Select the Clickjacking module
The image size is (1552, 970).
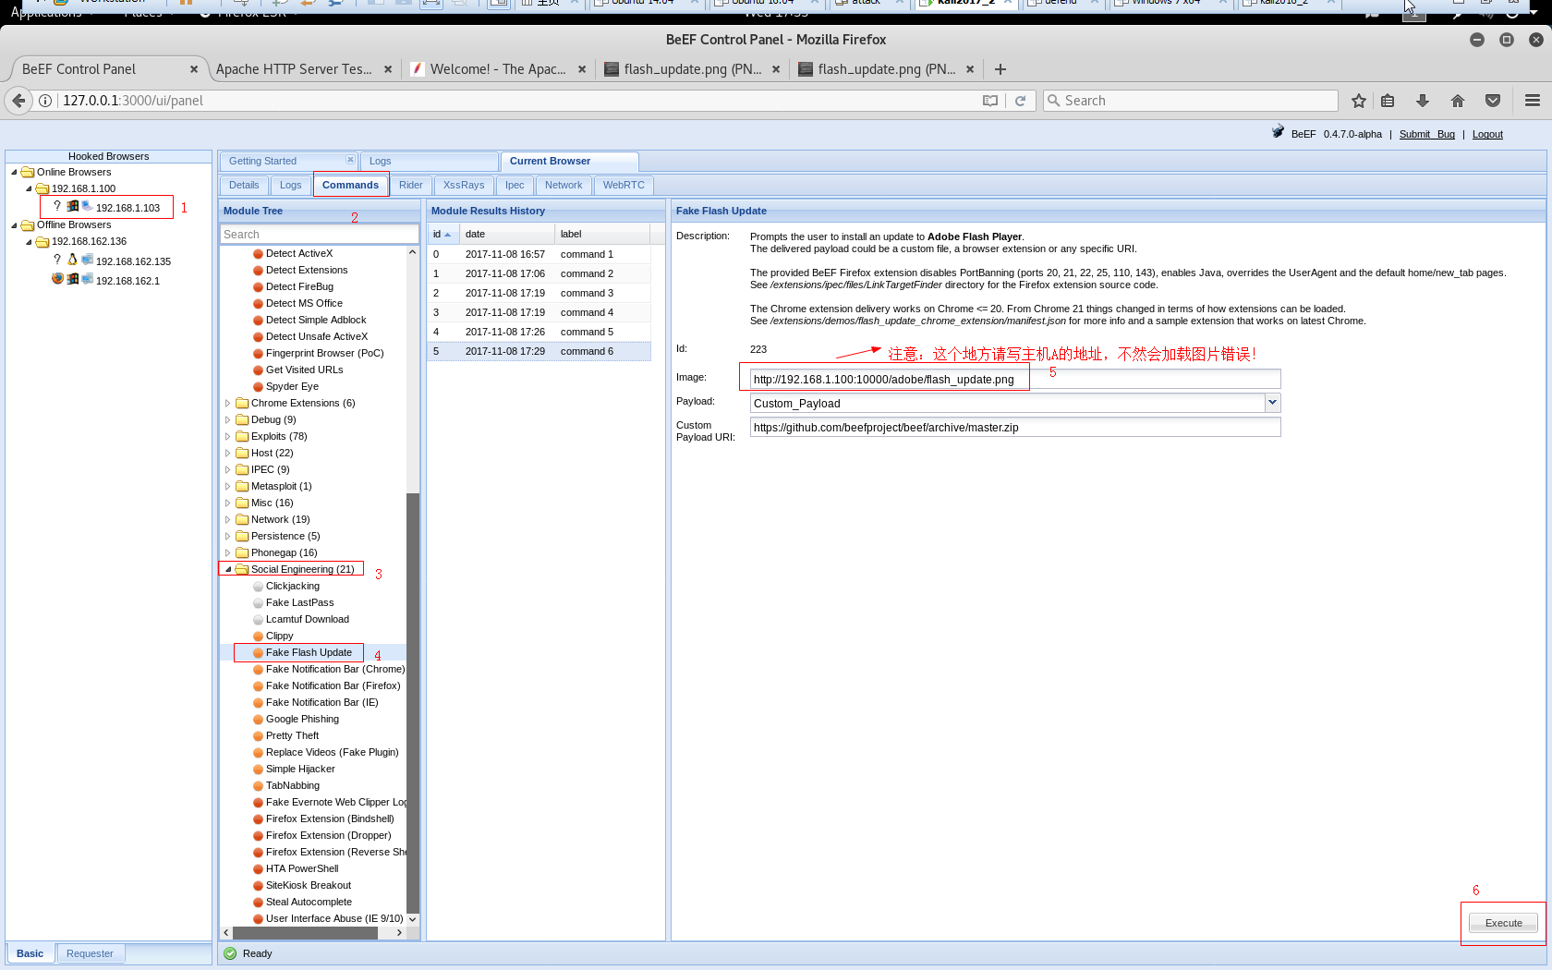pyautogui.click(x=292, y=586)
